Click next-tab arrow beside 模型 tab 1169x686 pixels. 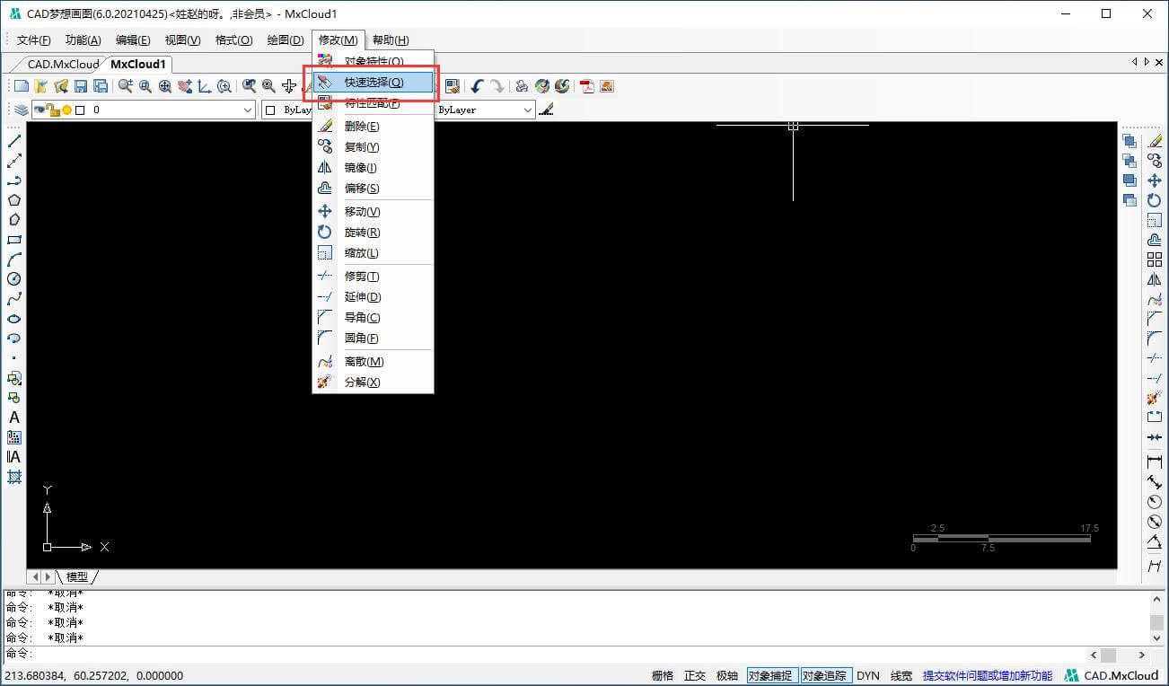click(48, 576)
